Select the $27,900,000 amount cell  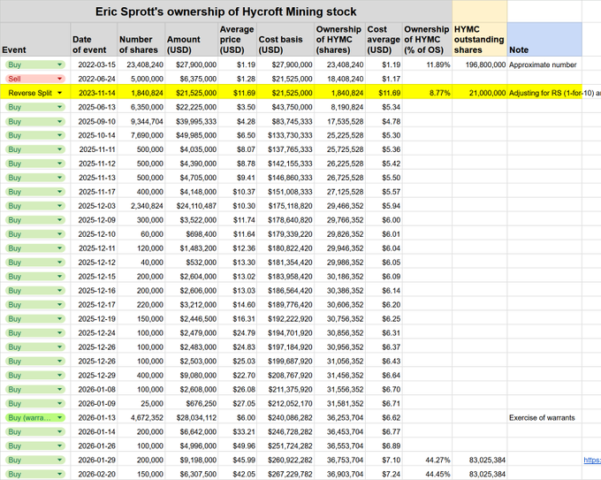(192, 65)
